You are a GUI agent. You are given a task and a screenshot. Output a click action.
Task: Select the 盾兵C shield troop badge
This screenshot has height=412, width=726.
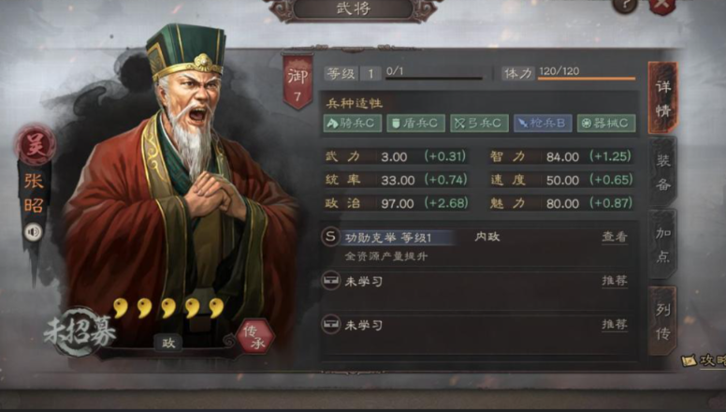415,124
